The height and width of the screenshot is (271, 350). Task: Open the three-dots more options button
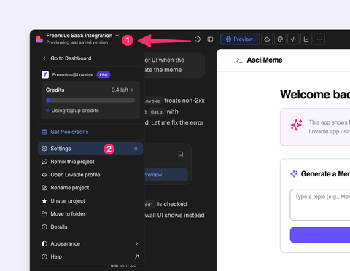tap(319, 39)
